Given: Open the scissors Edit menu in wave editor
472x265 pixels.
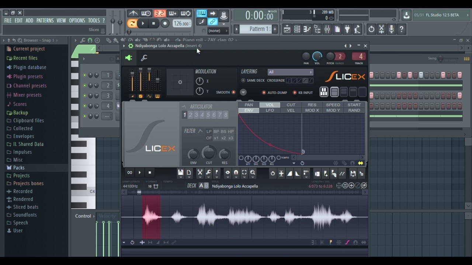Looking at the screenshot, I should click(200, 173).
